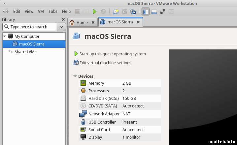This screenshot has height=145, width=237.
Task: Take a snapshot of the virtual machine
Action: [116, 12]
